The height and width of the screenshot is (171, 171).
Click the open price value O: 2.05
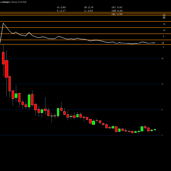click(61, 8)
